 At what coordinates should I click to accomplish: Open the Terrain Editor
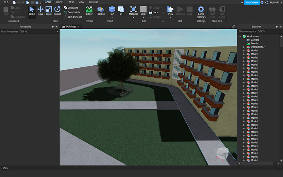89,11
